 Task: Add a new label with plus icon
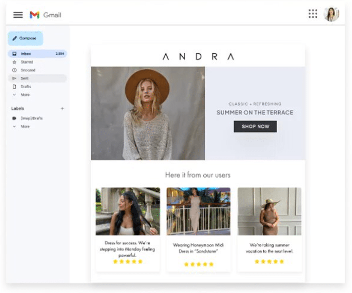[62, 109]
